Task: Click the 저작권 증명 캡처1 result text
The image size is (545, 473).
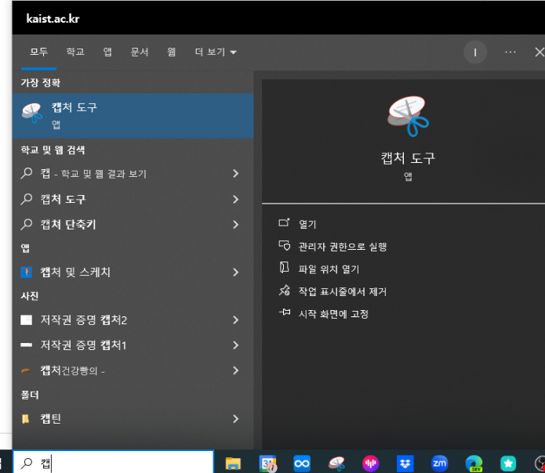Action: pyautogui.click(x=83, y=345)
